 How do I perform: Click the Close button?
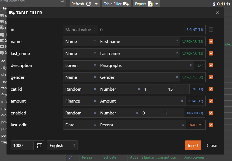click(212, 145)
